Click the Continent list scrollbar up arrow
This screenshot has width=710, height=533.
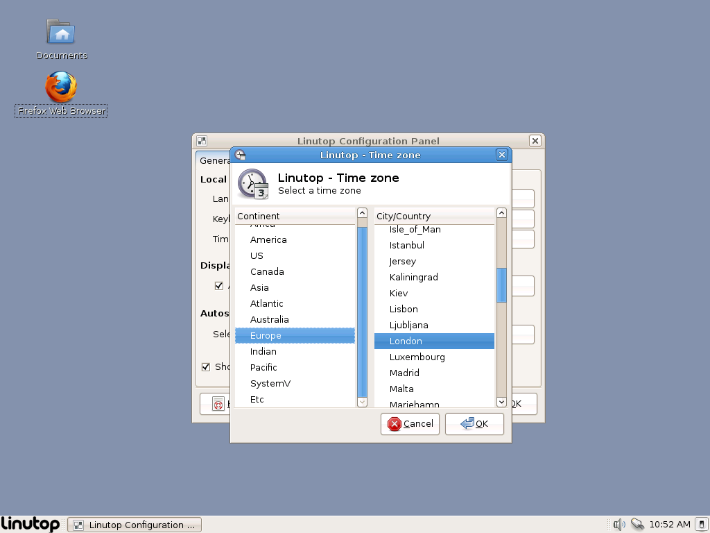pyautogui.click(x=362, y=213)
